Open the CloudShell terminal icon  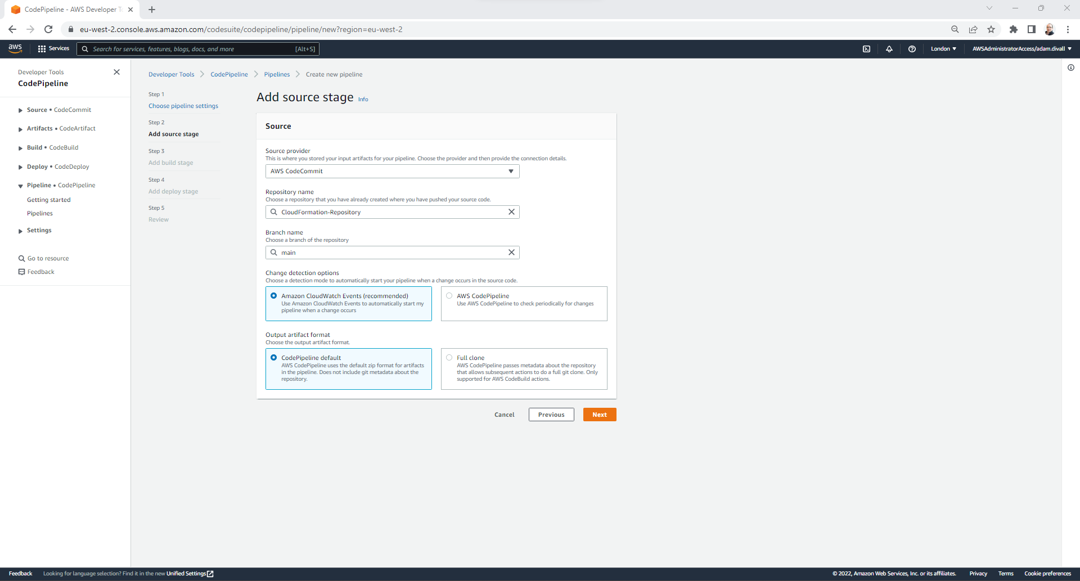pos(866,49)
